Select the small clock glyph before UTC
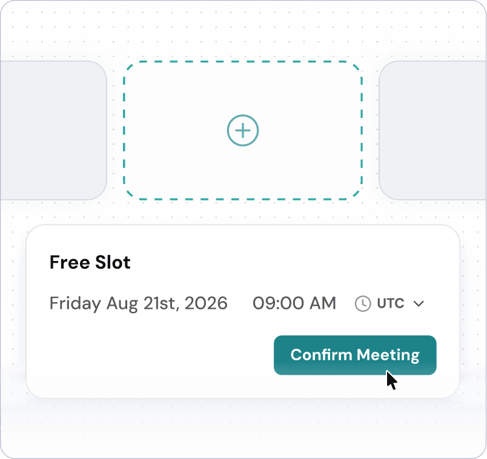 coord(362,303)
